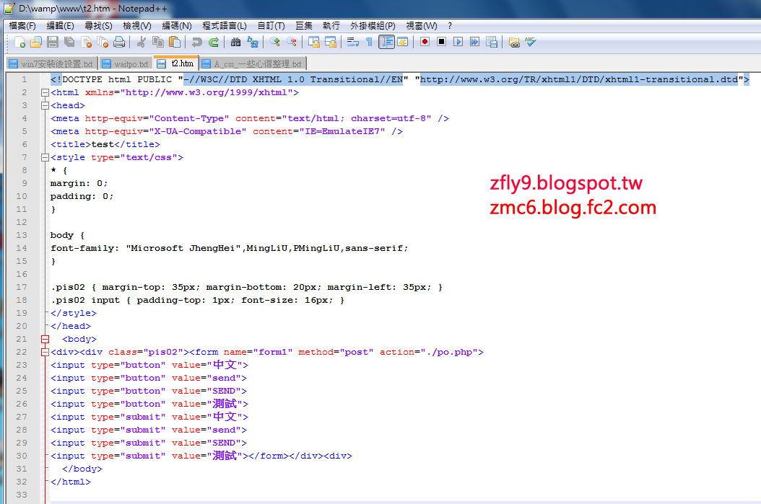This screenshot has height=504, width=761.
Task: Open the 自訂(T) menu
Action: pyautogui.click(x=271, y=26)
